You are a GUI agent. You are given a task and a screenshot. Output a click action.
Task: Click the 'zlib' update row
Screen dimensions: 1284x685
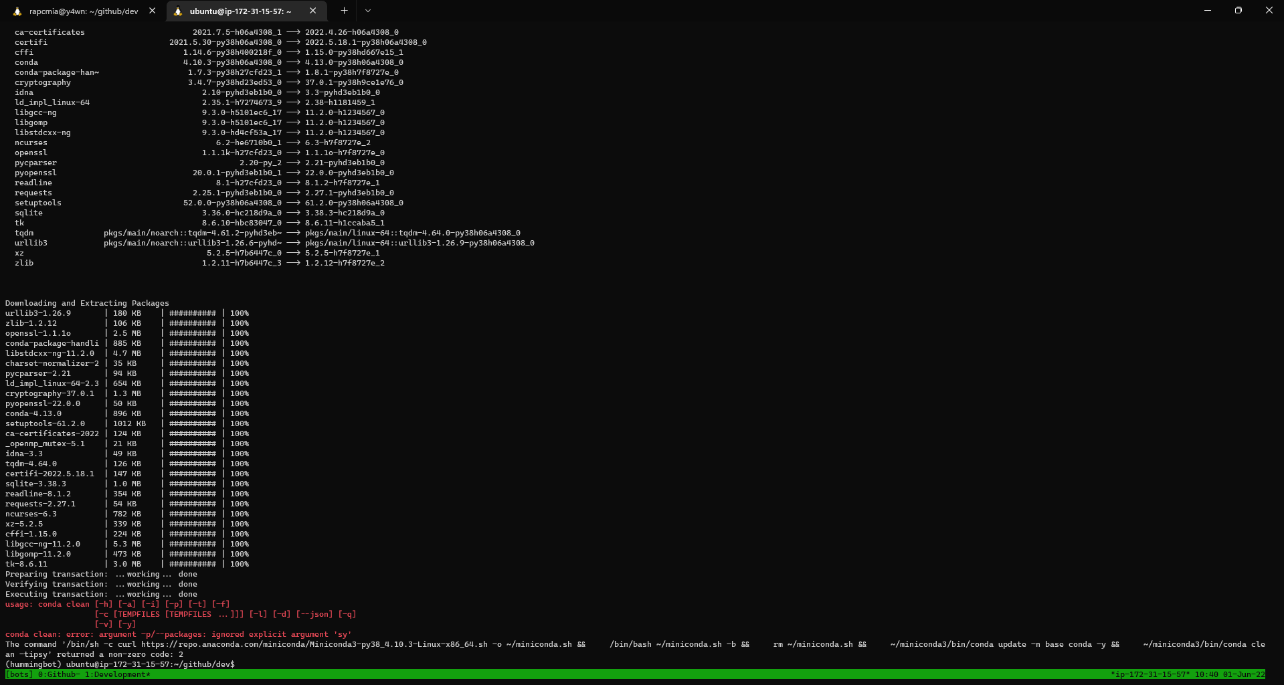(x=199, y=263)
